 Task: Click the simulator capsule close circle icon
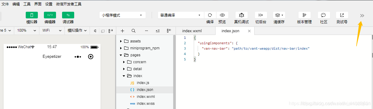pyautogui.click(x=91, y=57)
